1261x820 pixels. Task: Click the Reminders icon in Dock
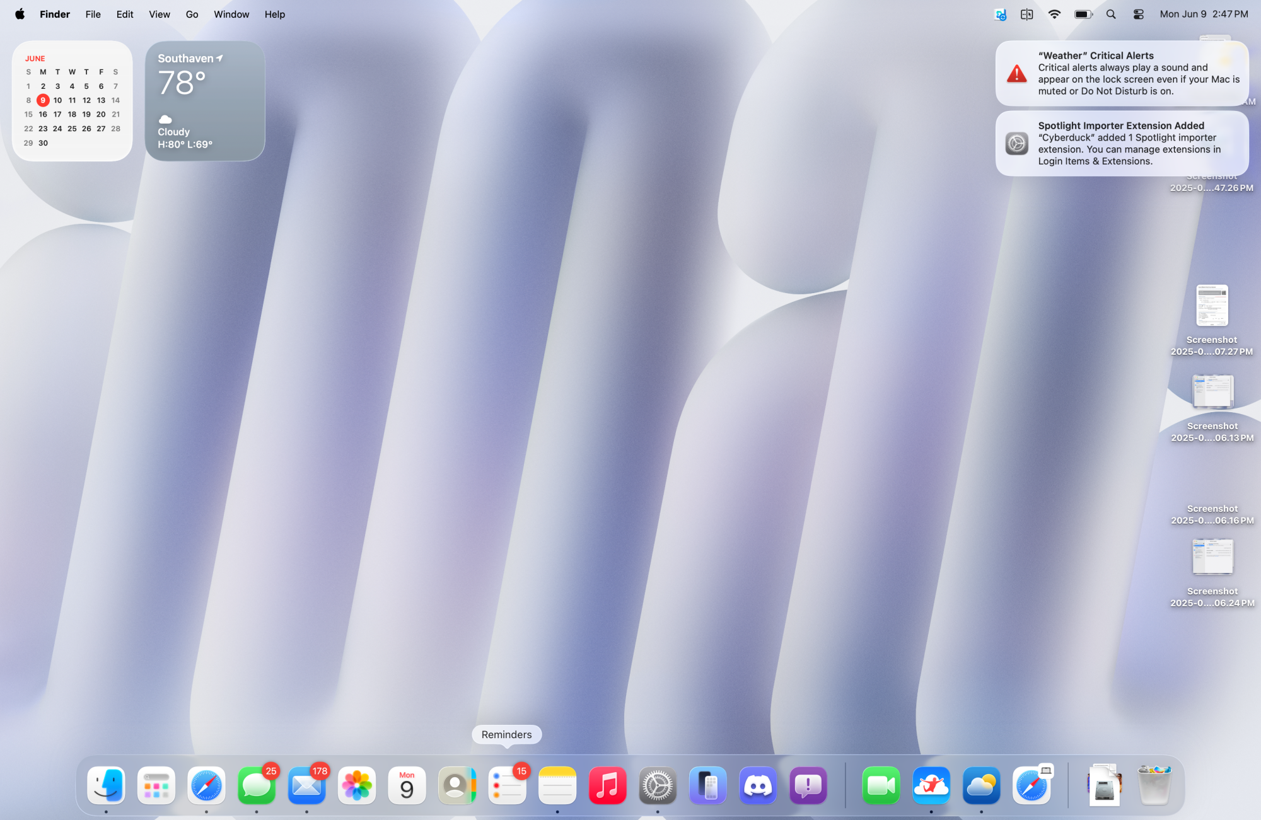tap(507, 785)
